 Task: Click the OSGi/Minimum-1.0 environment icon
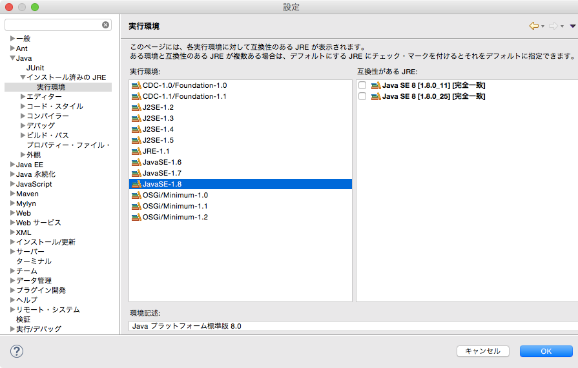pos(136,195)
